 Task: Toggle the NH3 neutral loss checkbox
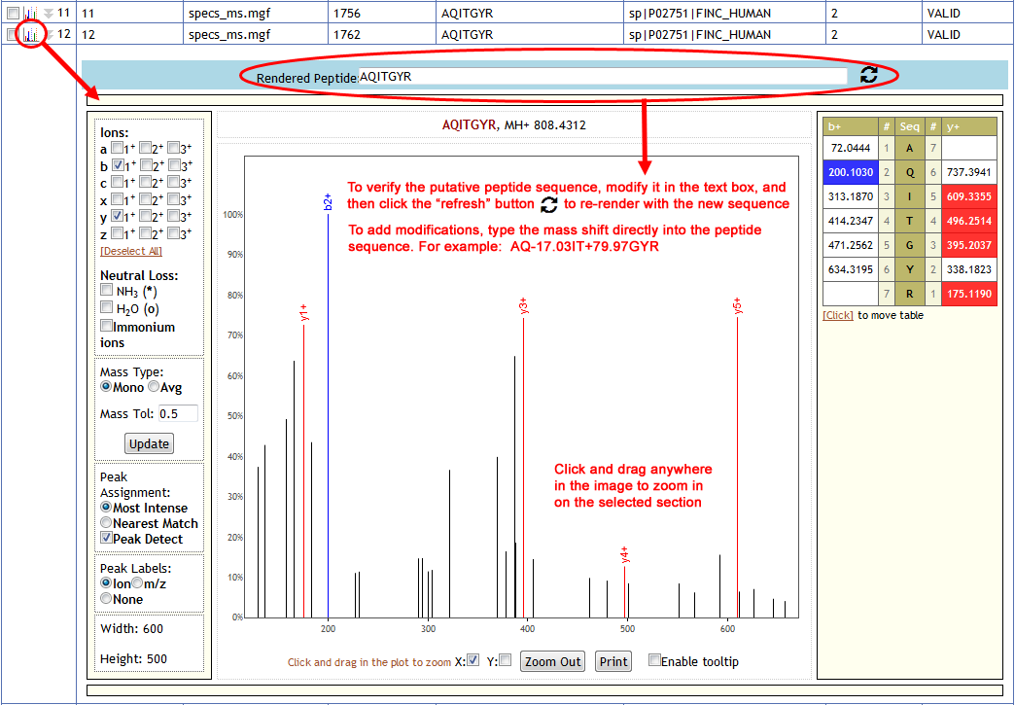tap(107, 291)
